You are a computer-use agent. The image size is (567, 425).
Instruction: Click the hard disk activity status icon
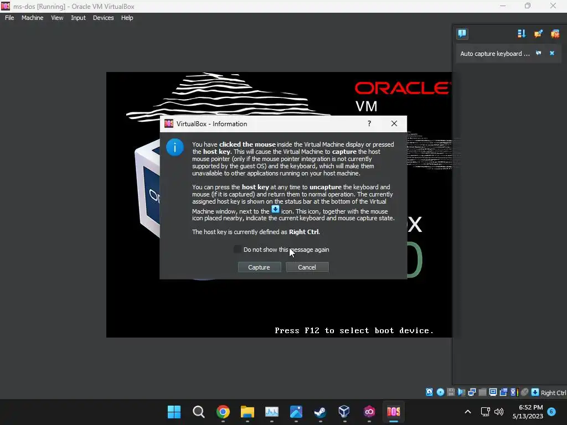(x=429, y=392)
